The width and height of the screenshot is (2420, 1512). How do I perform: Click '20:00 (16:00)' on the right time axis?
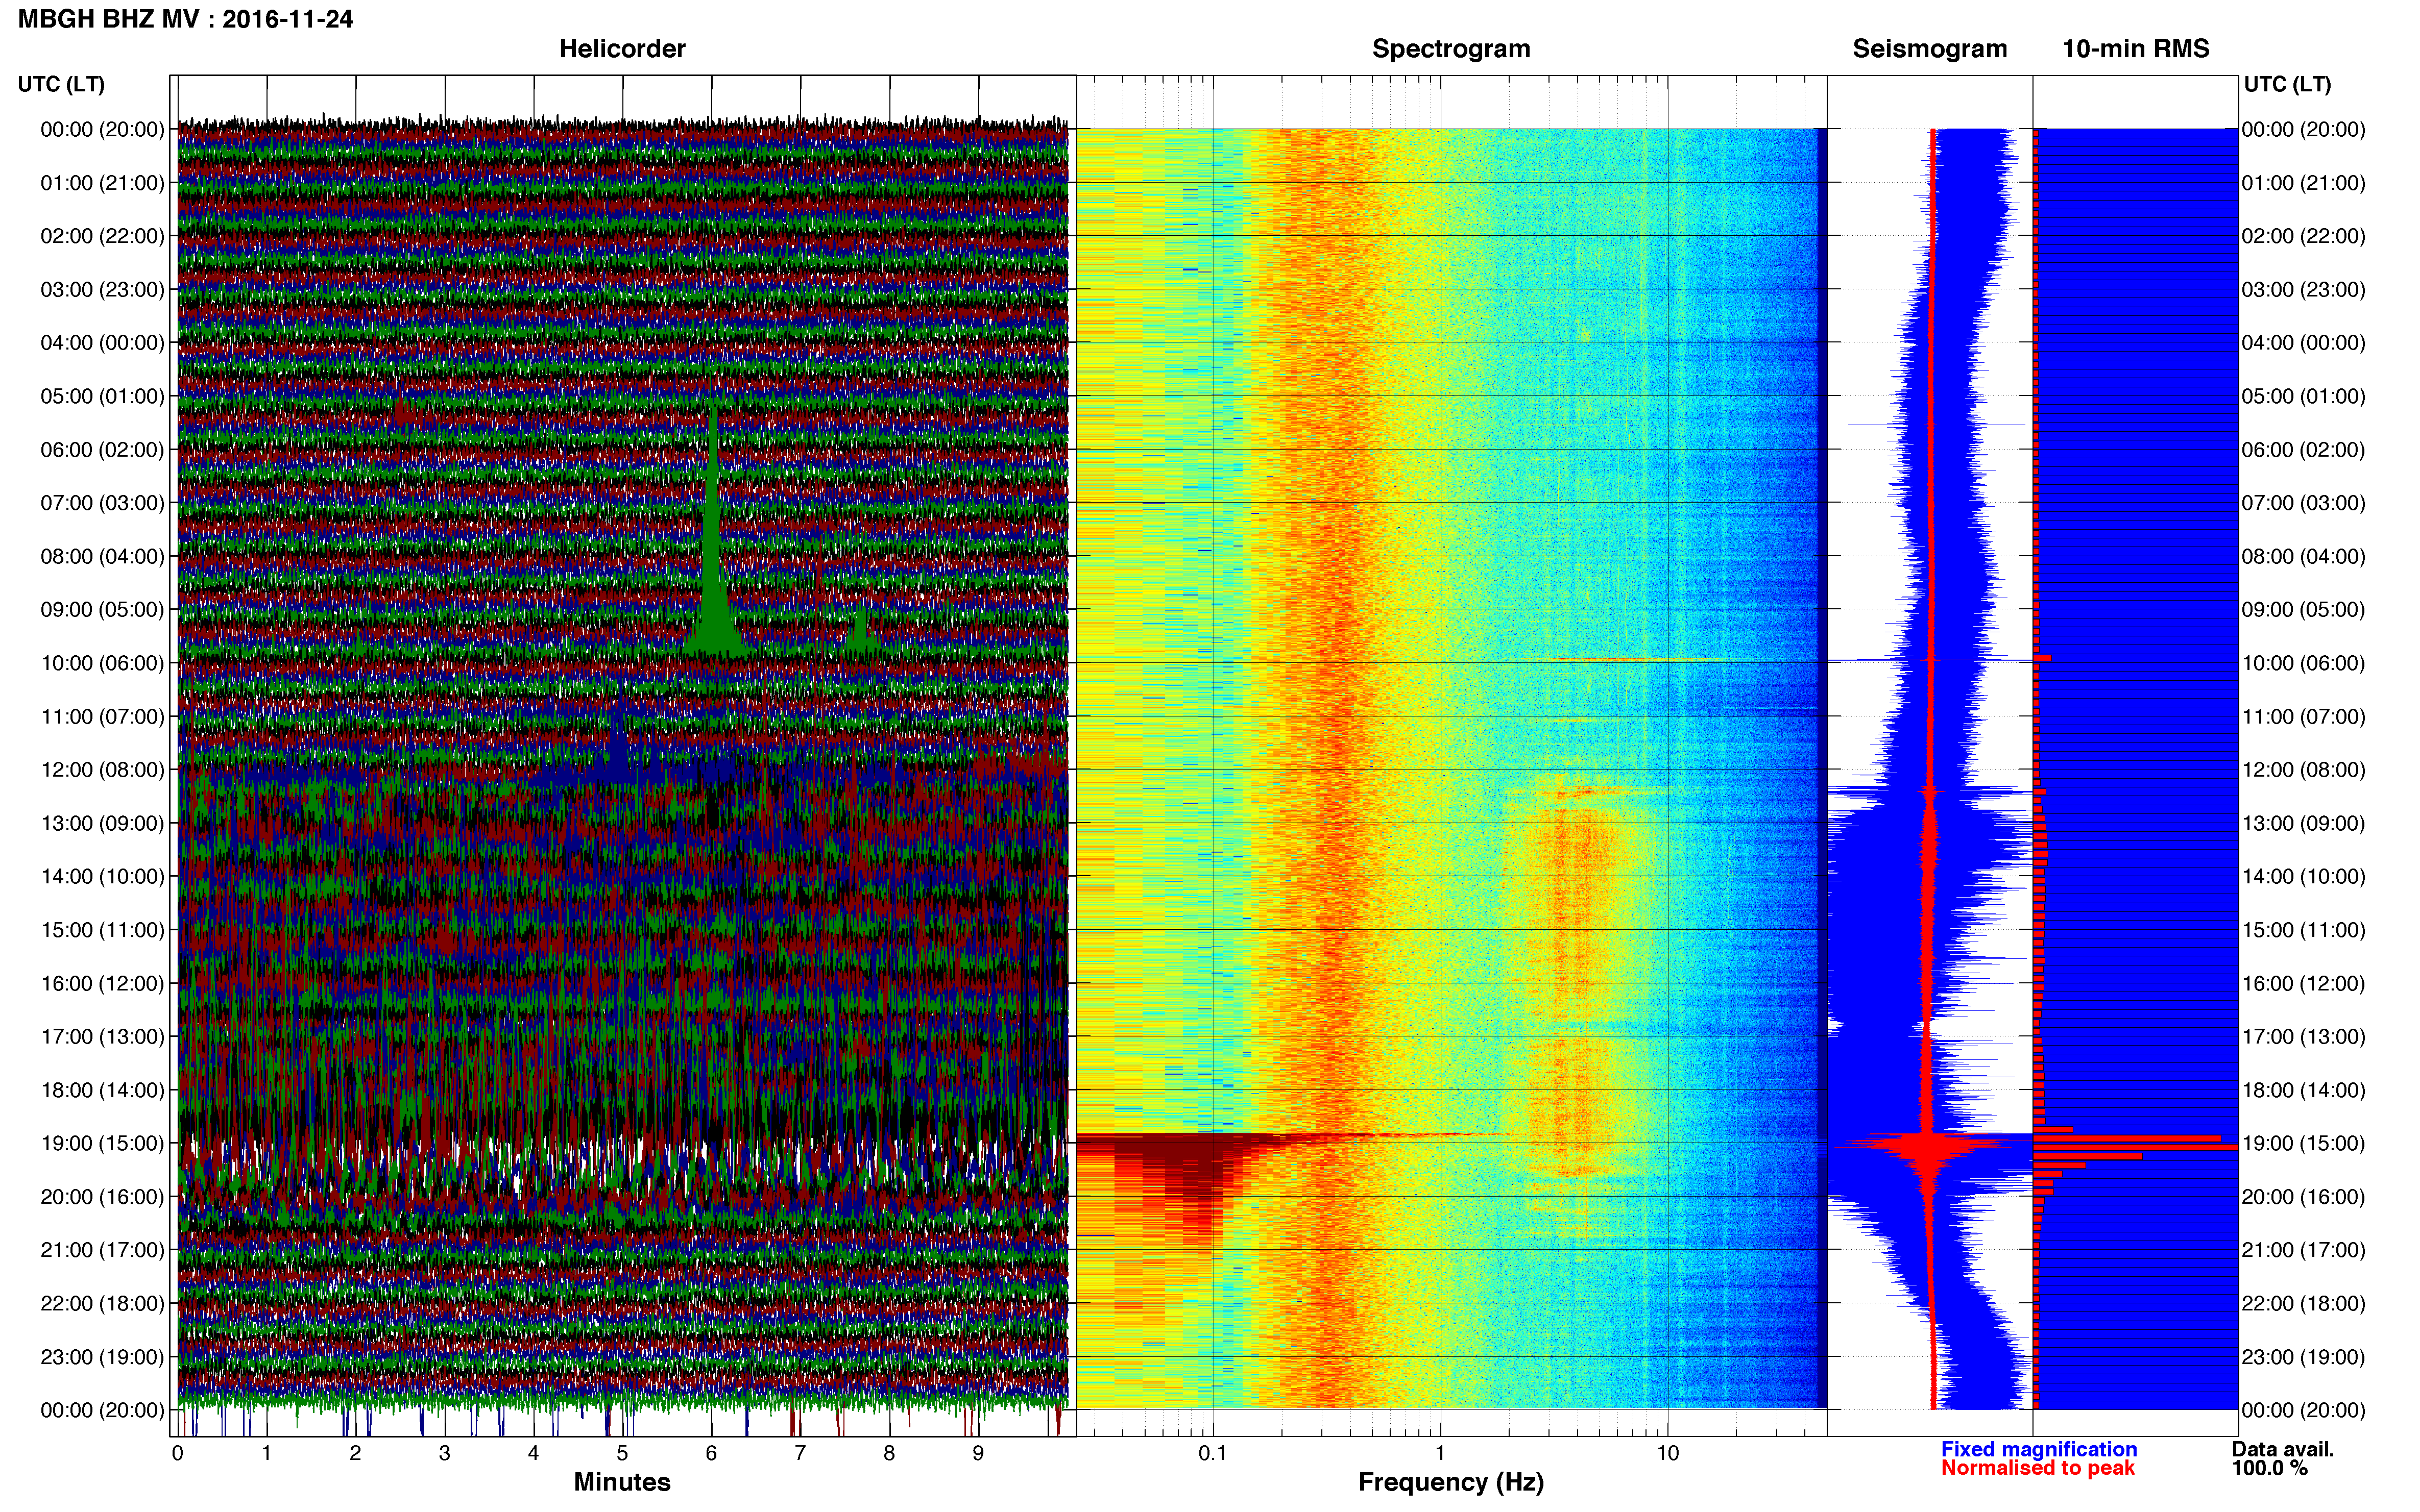(x=2304, y=1197)
